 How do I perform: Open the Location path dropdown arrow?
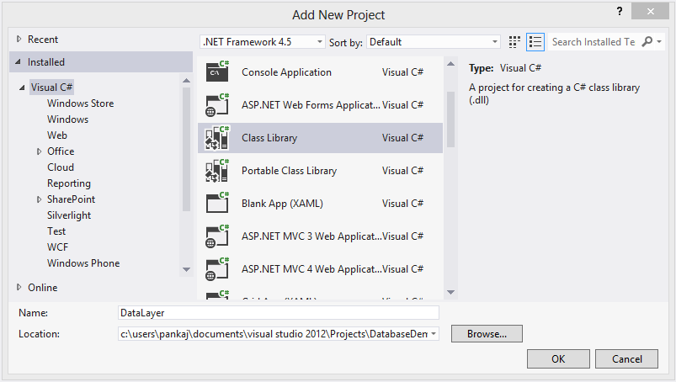(x=434, y=334)
